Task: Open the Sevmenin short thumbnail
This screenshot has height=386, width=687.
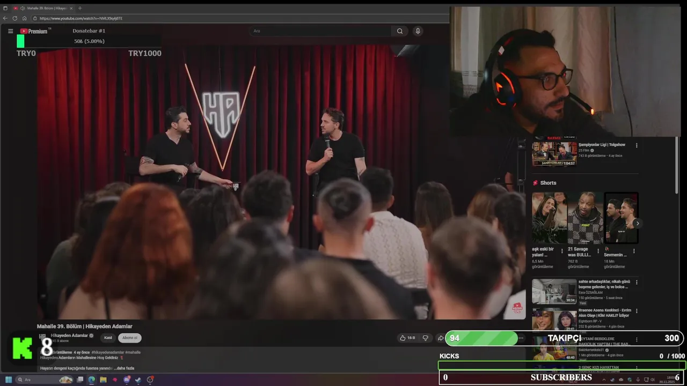Action: (621, 218)
